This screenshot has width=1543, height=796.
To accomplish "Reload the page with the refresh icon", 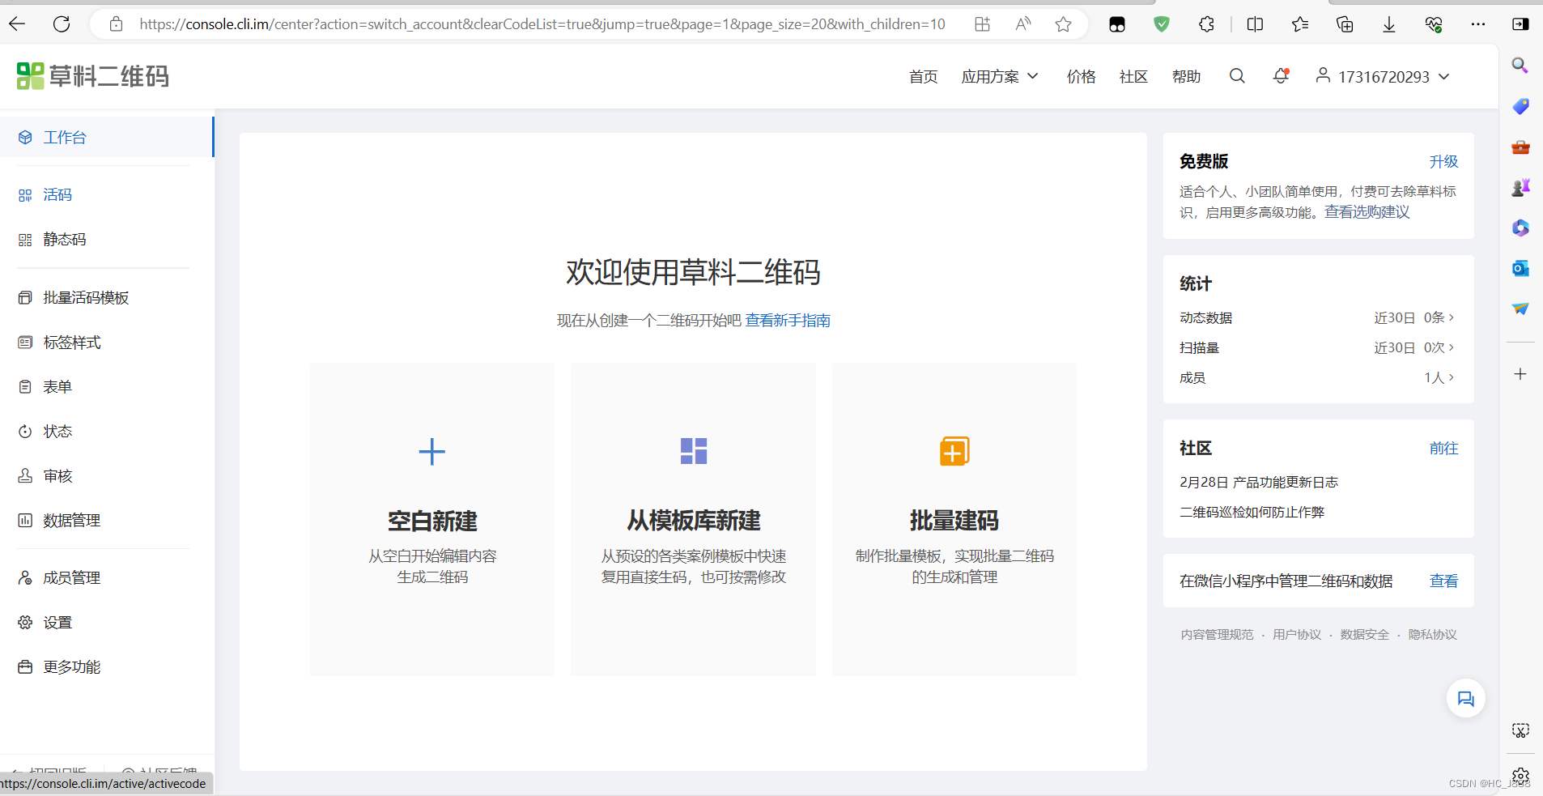I will (62, 24).
